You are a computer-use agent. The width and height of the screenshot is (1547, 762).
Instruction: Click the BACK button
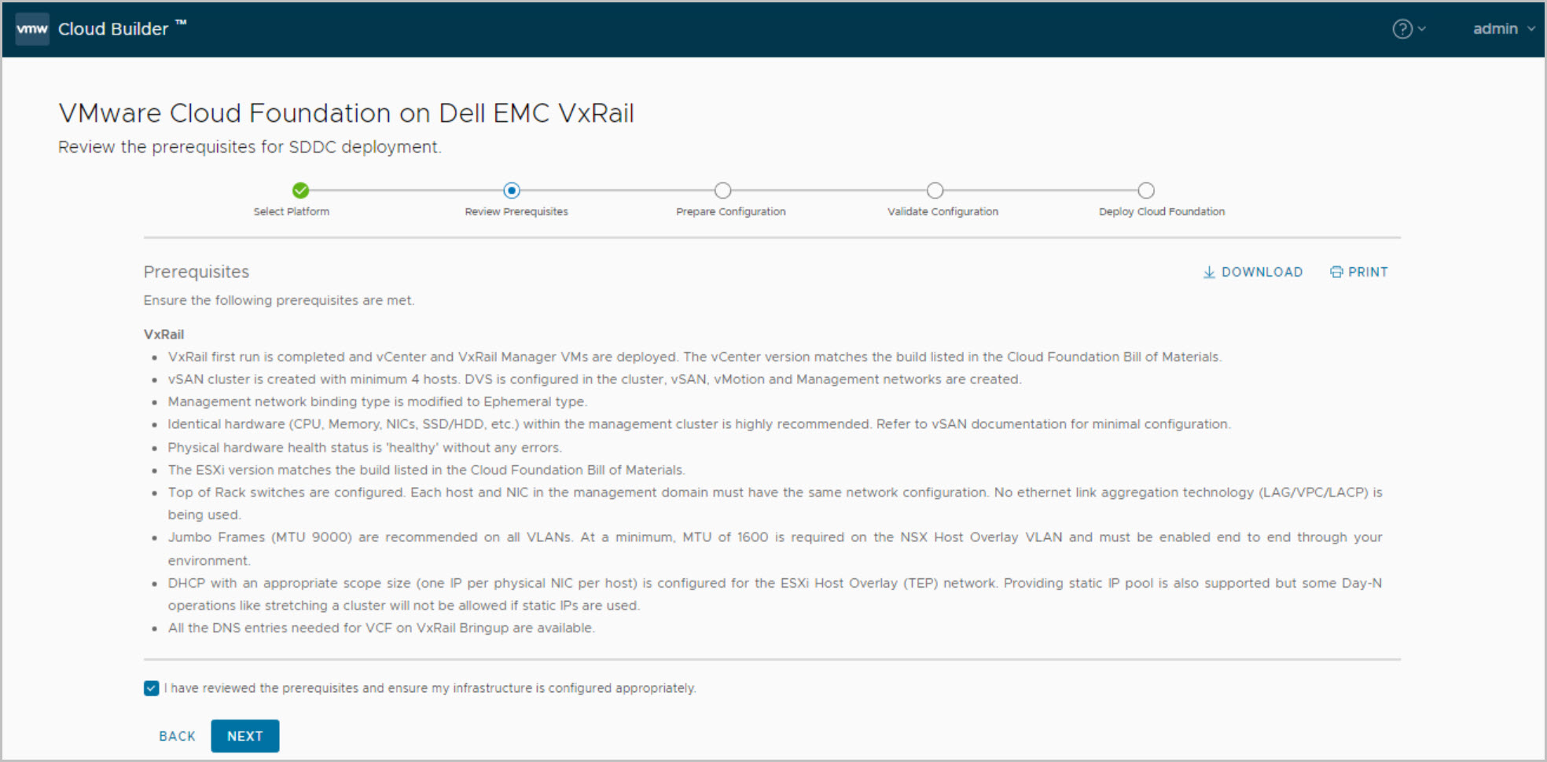pyautogui.click(x=178, y=736)
